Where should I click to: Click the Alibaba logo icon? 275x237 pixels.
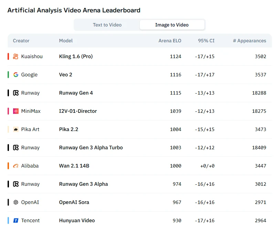point(15,166)
